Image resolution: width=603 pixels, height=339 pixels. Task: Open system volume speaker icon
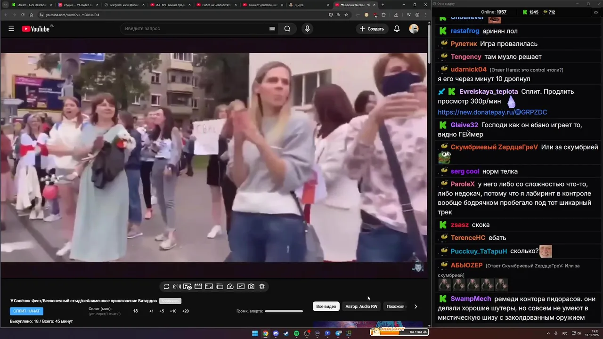(579, 333)
